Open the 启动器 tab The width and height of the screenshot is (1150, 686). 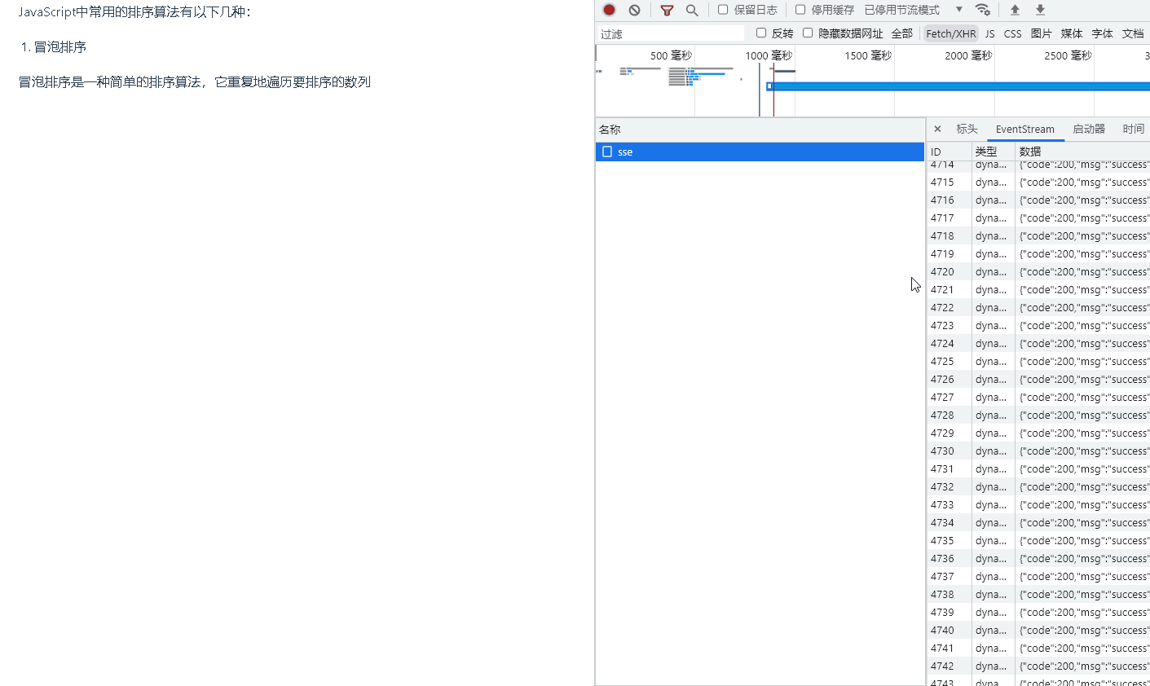pos(1089,129)
